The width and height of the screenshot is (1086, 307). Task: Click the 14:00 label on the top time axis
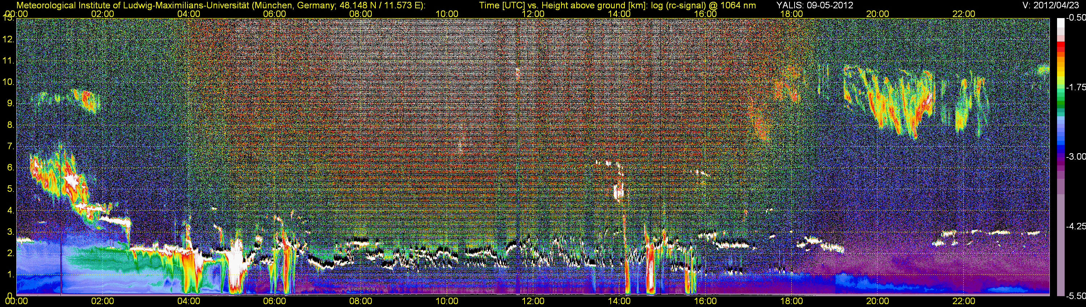(619, 14)
